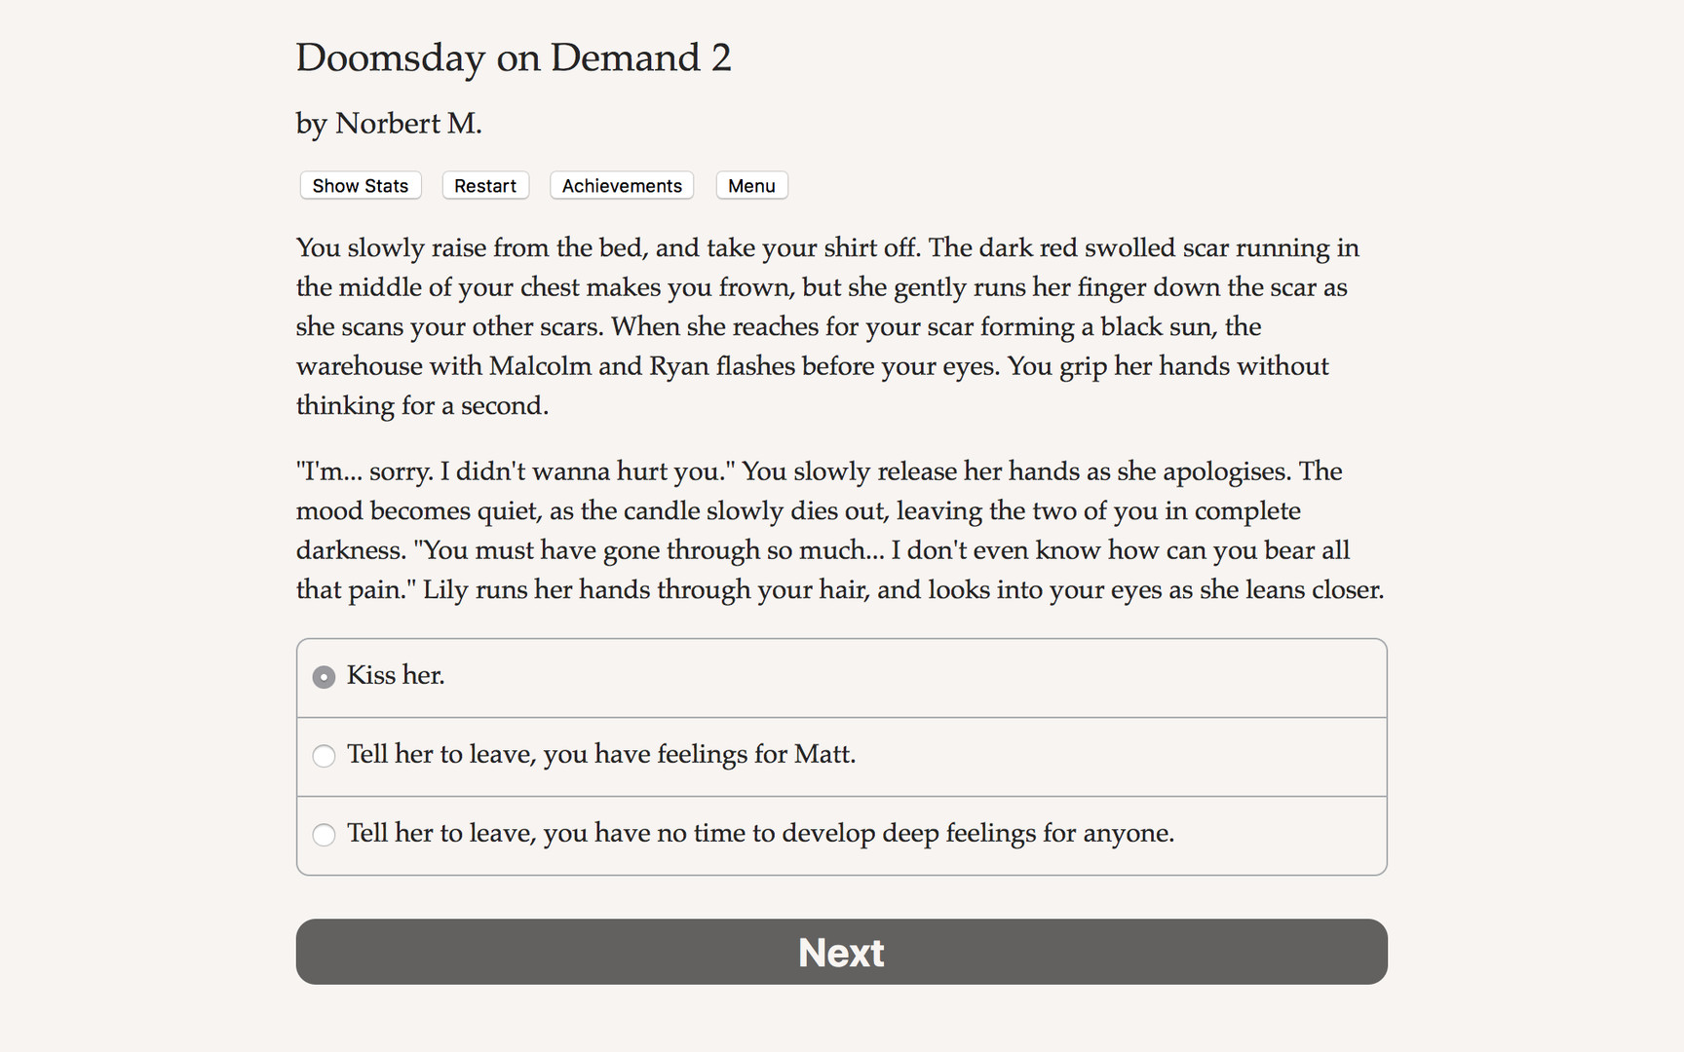The width and height of the screenshot is (1684, 1052).
Task: Return to the main Menu
Action: pyautogui.click(x=751, y=185)
